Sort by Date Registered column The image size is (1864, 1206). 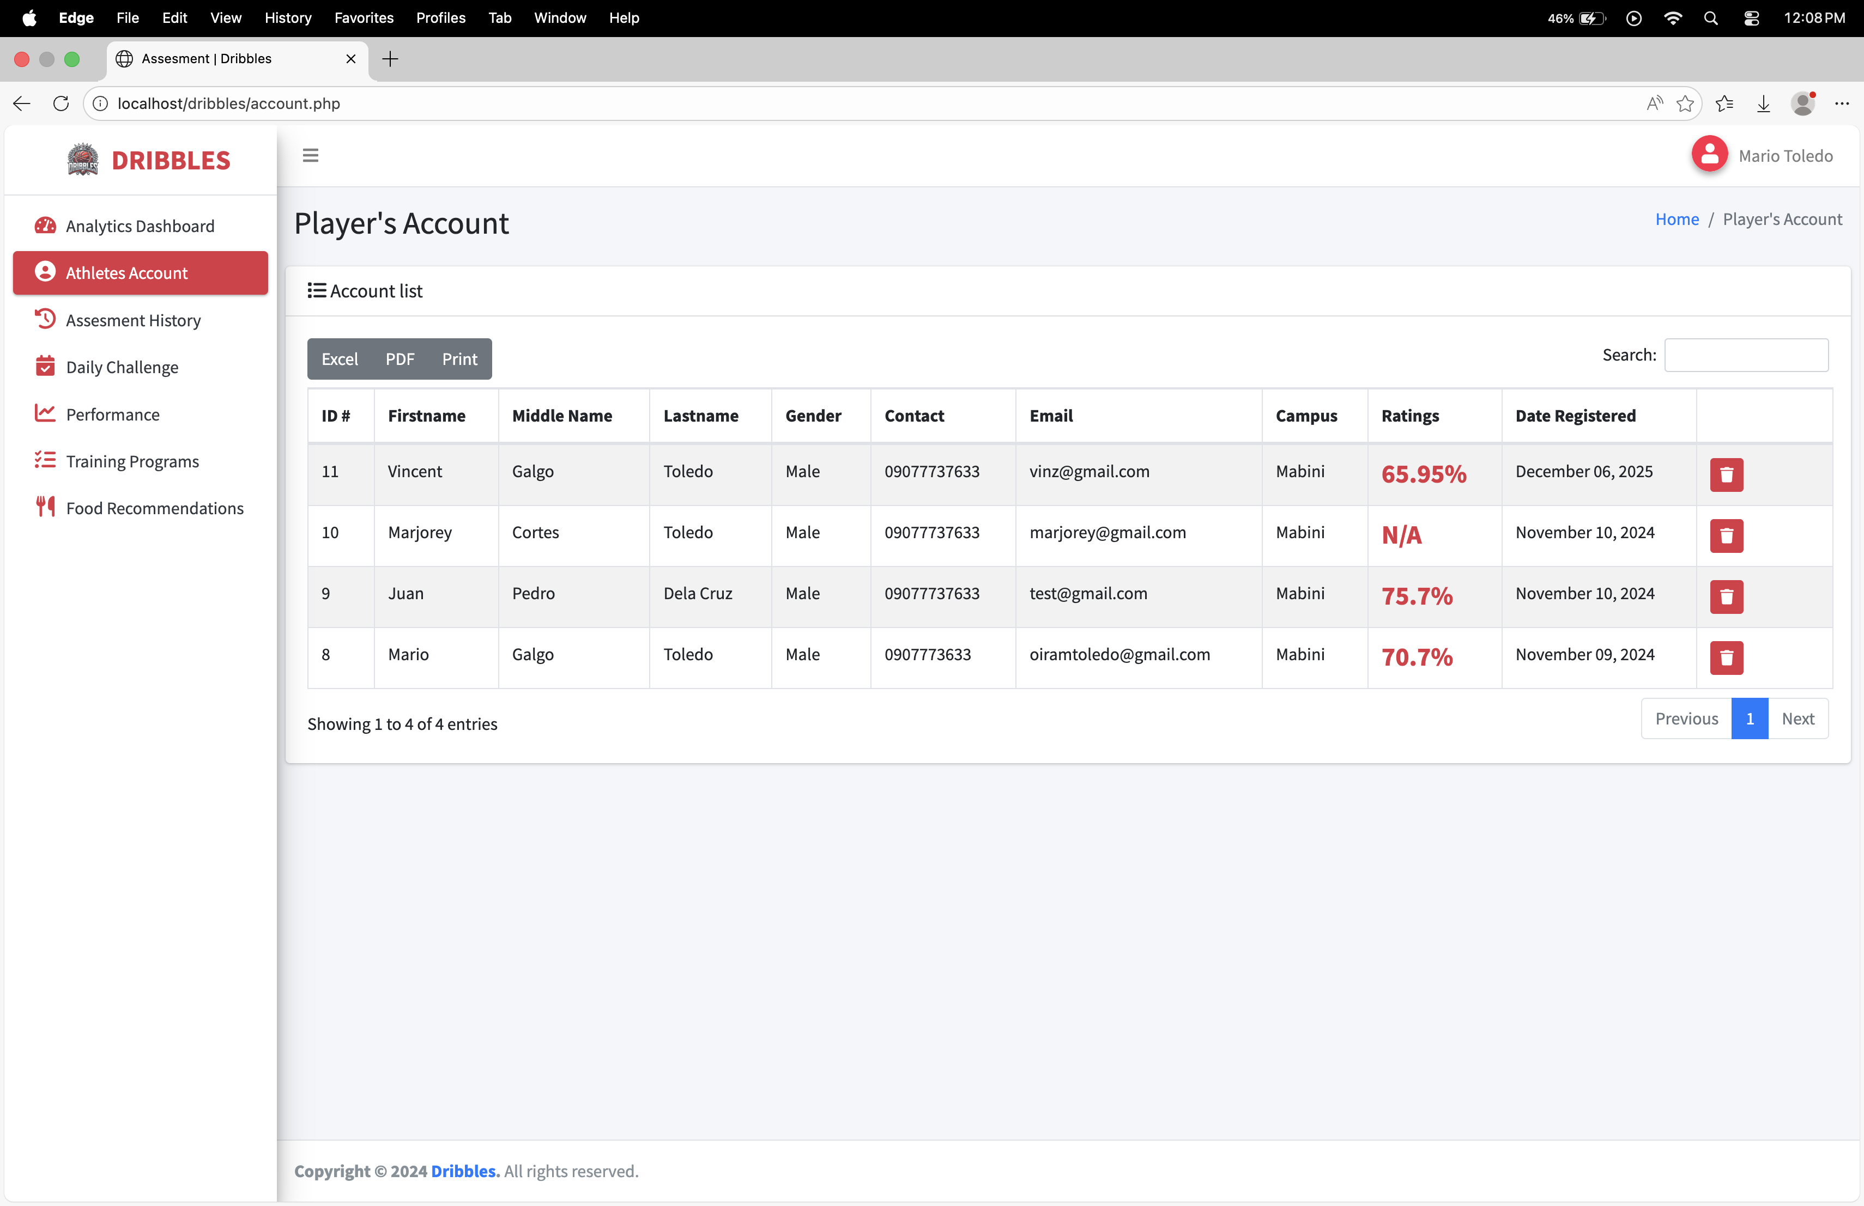click(x=1574, y=416)
